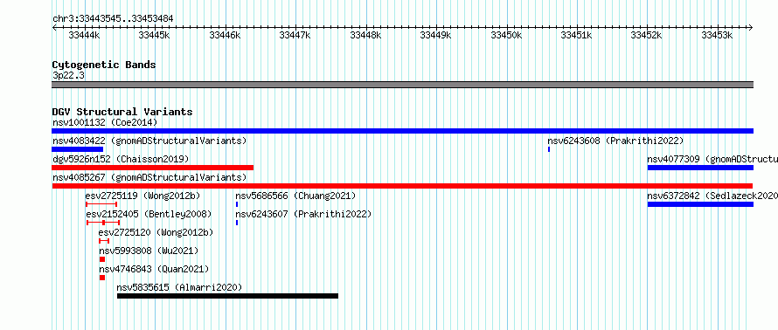Open the nsv6243607 (Prakrithi2022) label
778x330 pixels.
tap(303, 214)
